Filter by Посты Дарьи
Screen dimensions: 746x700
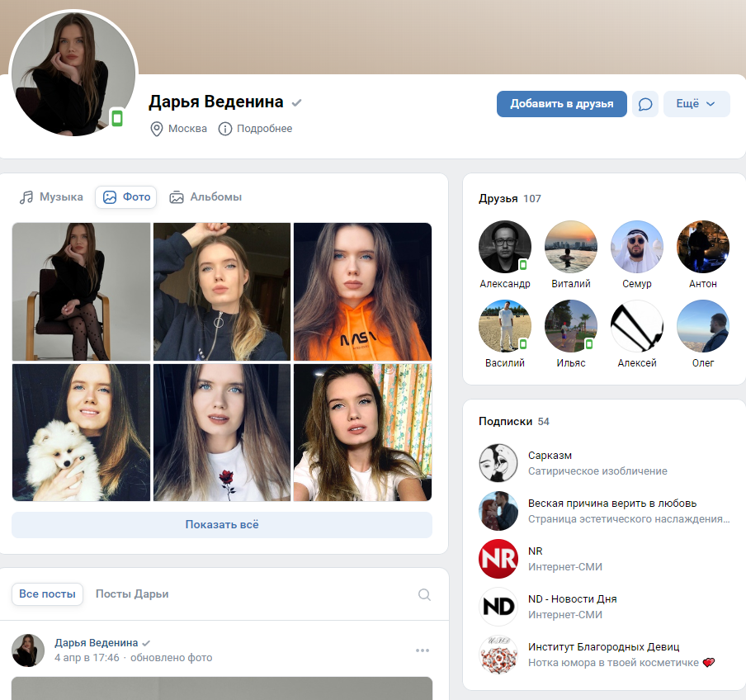coord(132,594)
